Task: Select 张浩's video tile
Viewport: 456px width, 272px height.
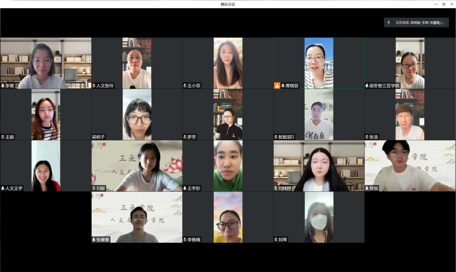Action: (x=410, y=114)
